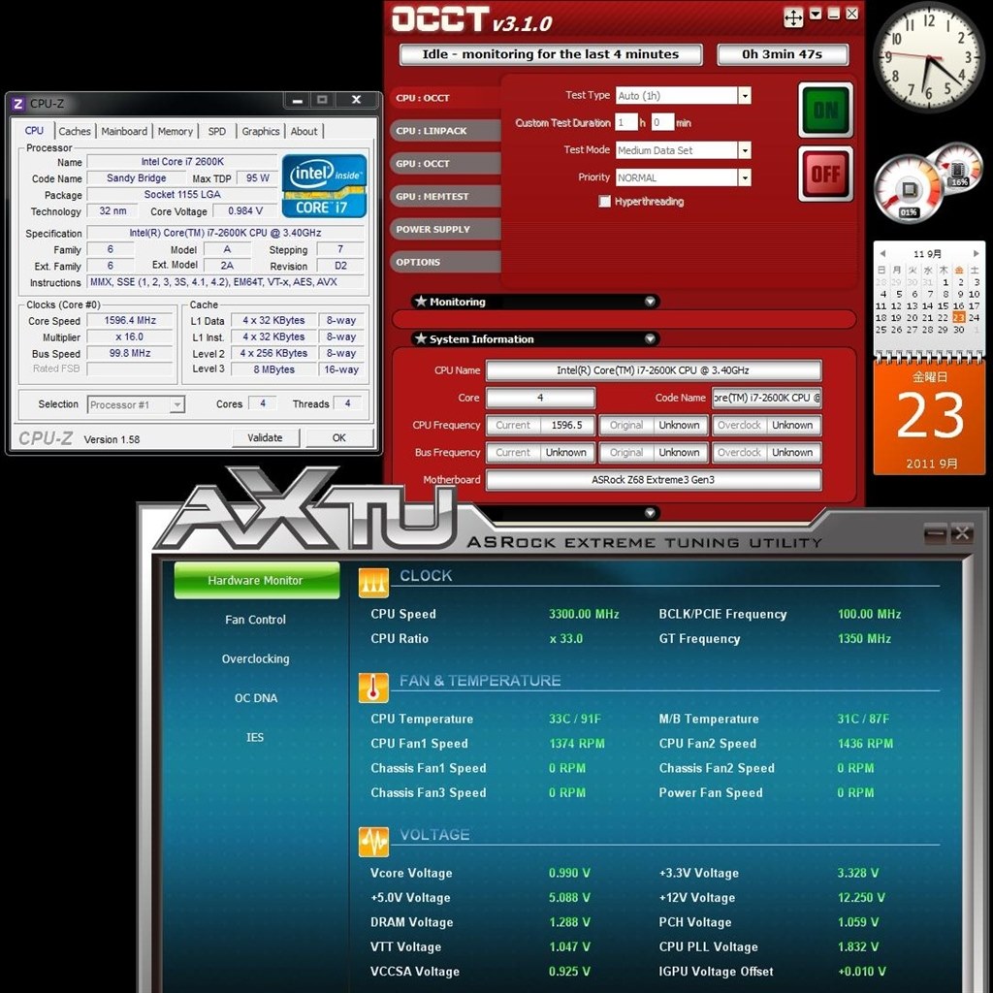The width and height of the screenshot is (993, 993).
Task: Click the large orange 23 date panel
Action: coord(929,417)
